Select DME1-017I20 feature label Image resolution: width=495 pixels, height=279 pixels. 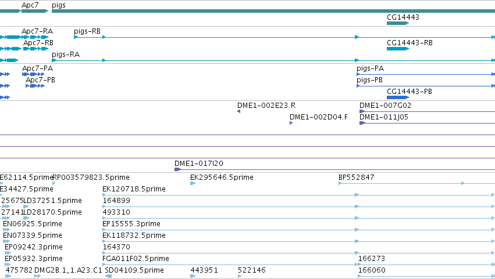point(199,164)
